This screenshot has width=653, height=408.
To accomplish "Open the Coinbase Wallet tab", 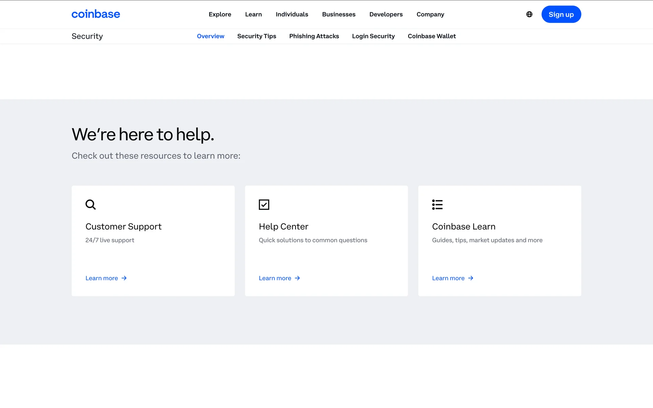I will 432,36.
